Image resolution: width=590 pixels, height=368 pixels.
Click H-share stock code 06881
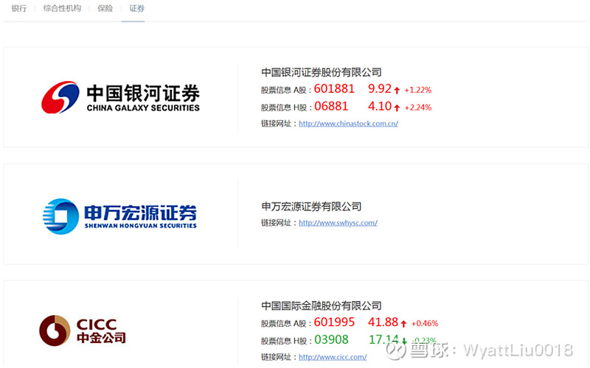(331, 106)
